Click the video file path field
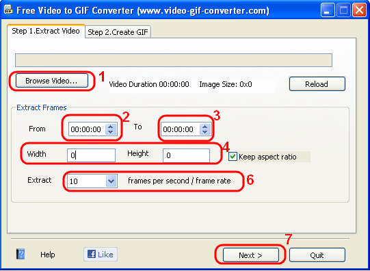Image resolution: width=370 pixels, height=271 pixels. pyautogui.click(x=174, y=60)
